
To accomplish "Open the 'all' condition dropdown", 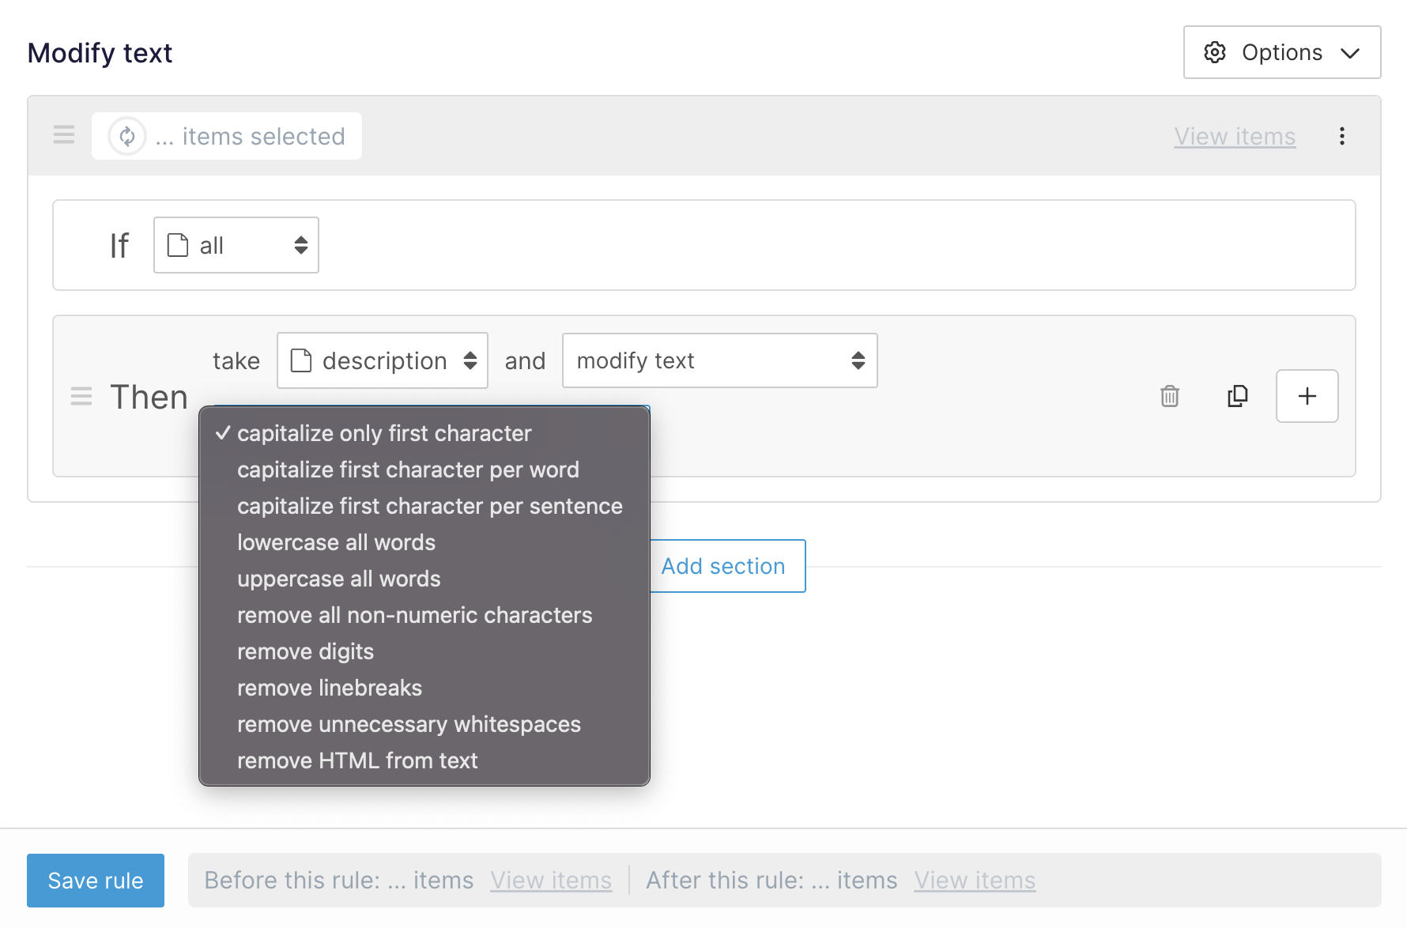I will (x=236, y=245).
